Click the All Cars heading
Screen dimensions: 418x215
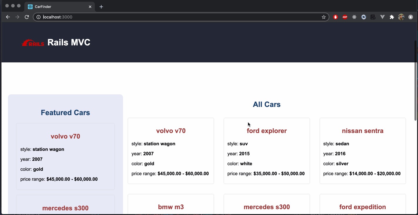(x=267, y=105)
